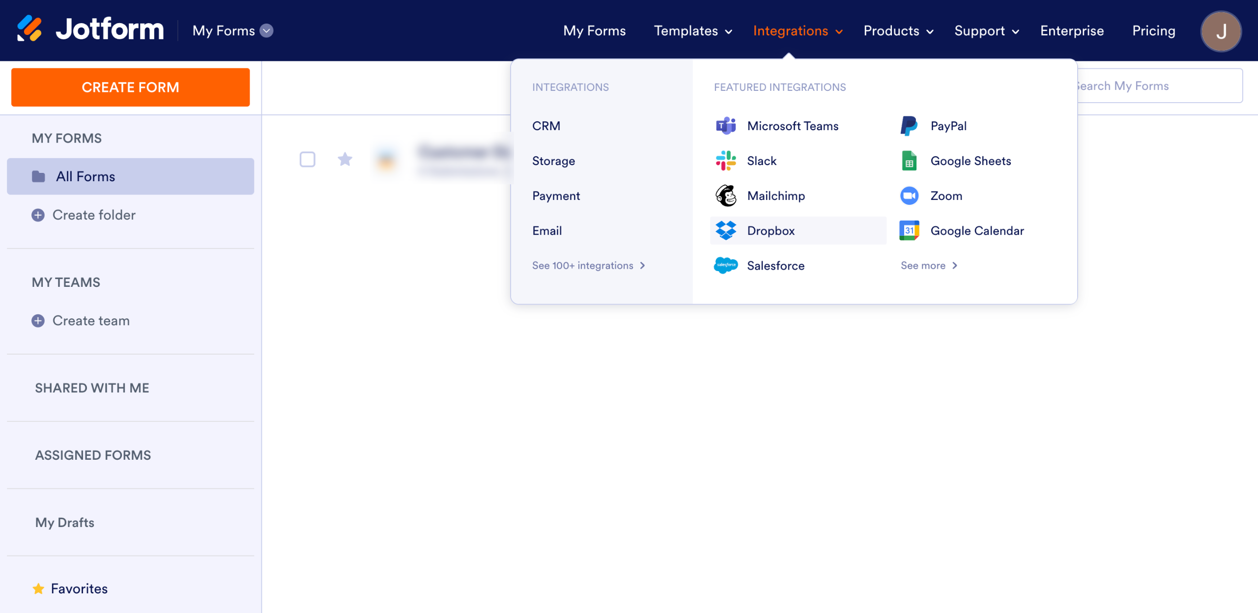Tick the form row checkbox
Screen dimensions: 1258x613
(307, 159)
